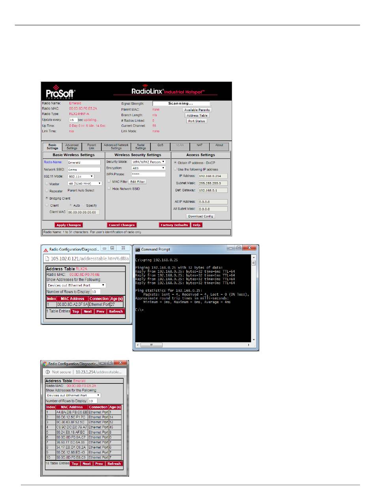Click the Command Prompt horizontal scrollbar
This screenshot has height=498, width=375.
click(193, 345)
